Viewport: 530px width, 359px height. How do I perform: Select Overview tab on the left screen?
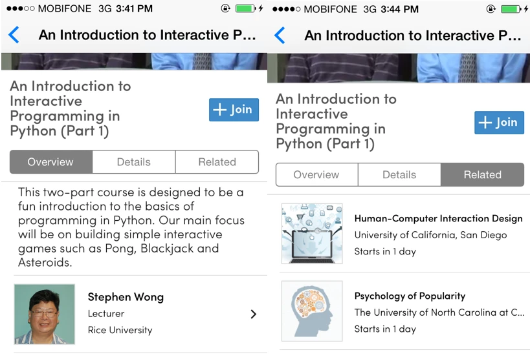(50, 162)
